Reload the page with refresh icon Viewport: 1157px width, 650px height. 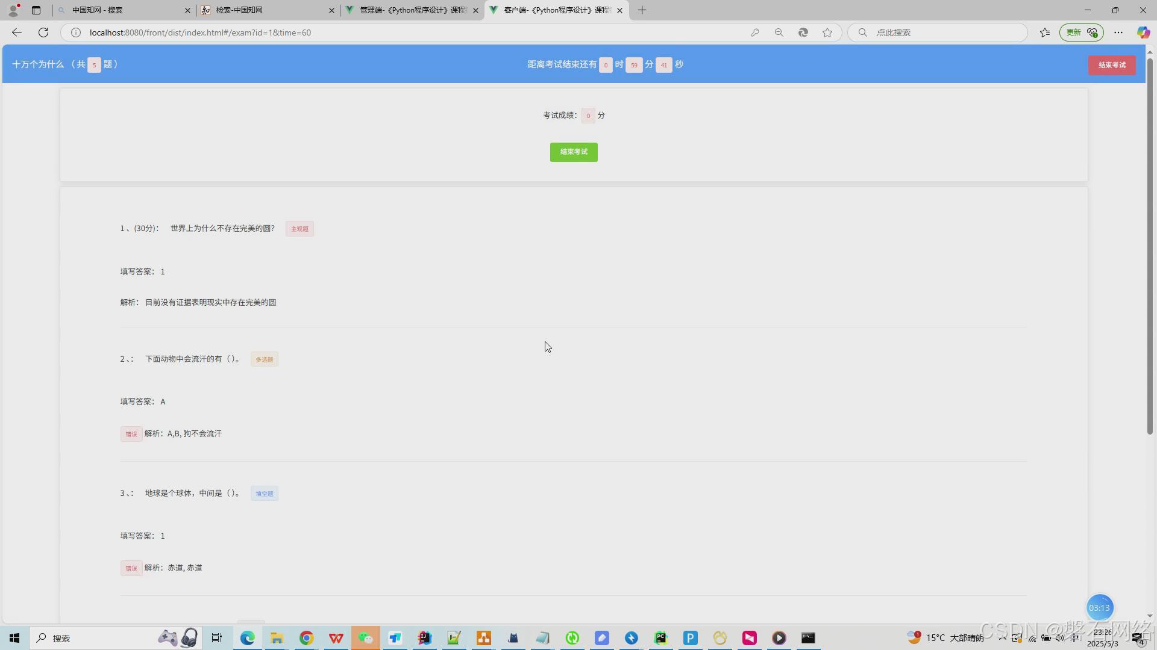[x=43, y=32]
